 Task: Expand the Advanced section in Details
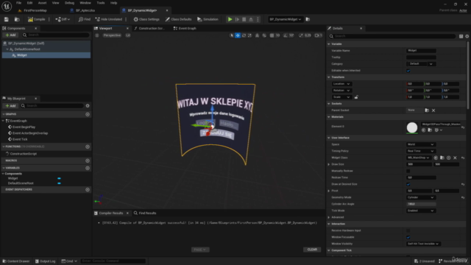pyautogui.click(x=329, y=217)
